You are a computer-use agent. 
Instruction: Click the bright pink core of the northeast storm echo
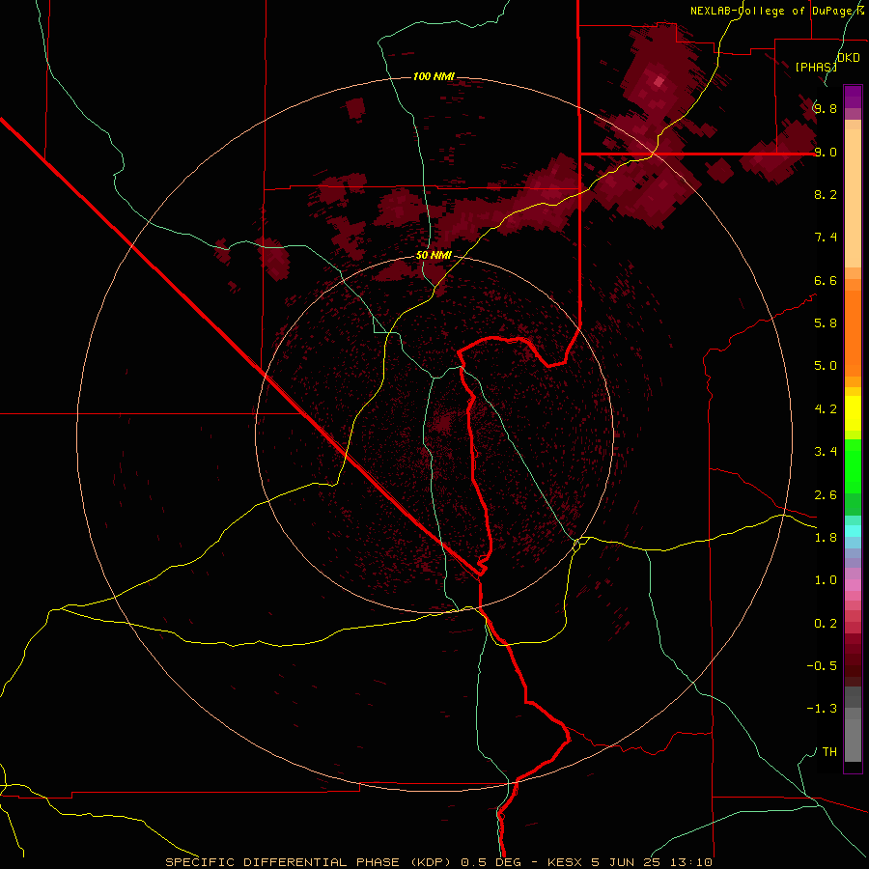click(x=659, y=81)
